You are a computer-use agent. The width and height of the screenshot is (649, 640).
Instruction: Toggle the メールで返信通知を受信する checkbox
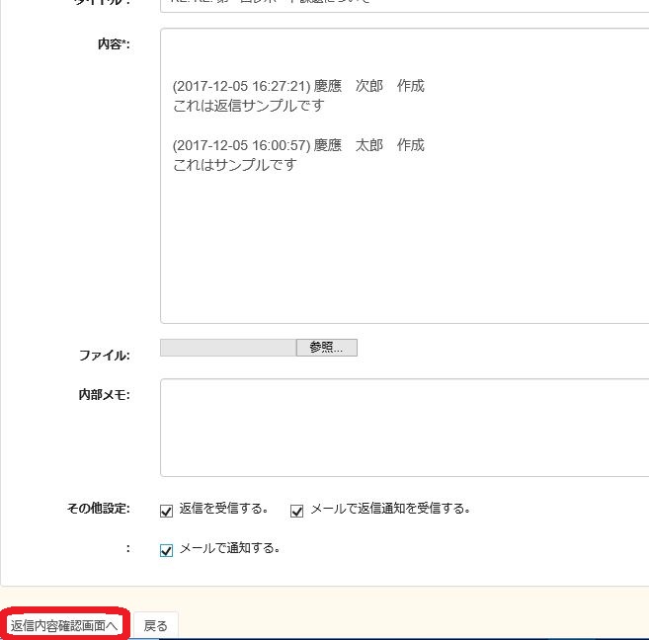pos(296,511)
